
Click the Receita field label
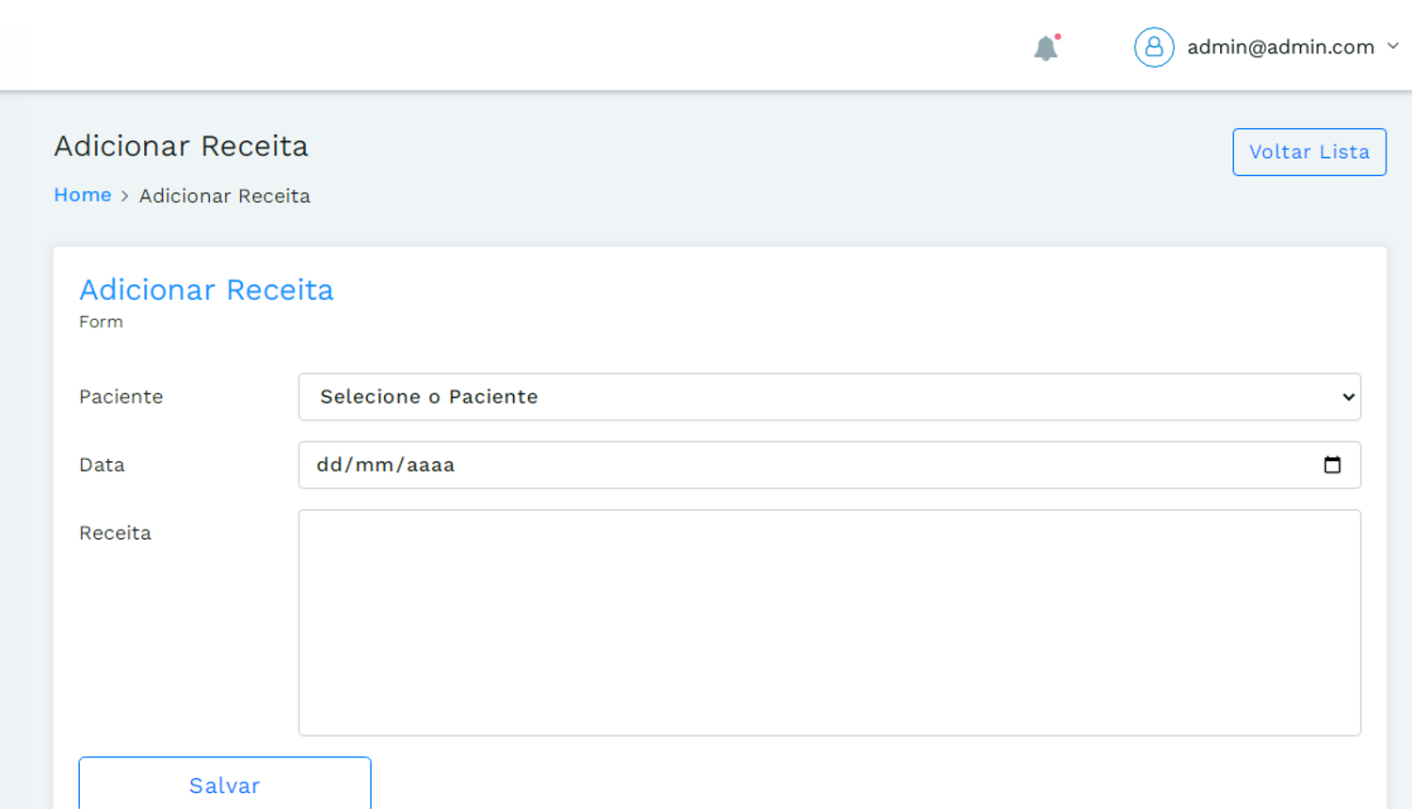pos(115,532)
